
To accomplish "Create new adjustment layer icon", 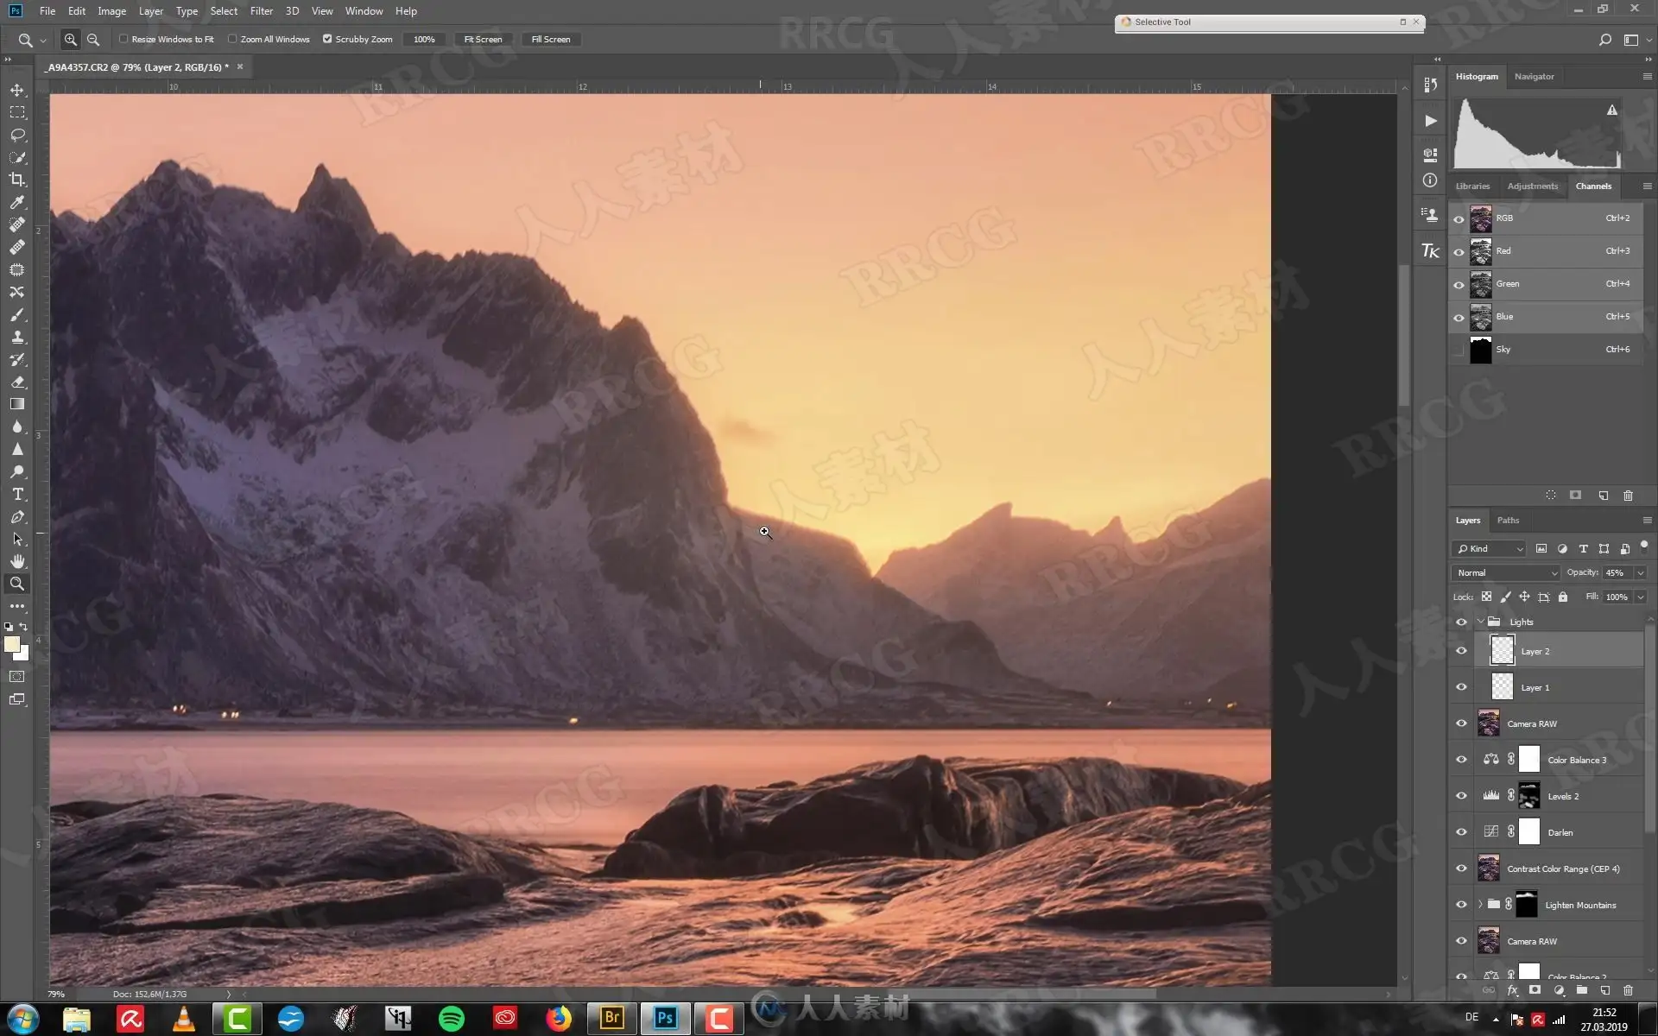I will [1559, 990].
